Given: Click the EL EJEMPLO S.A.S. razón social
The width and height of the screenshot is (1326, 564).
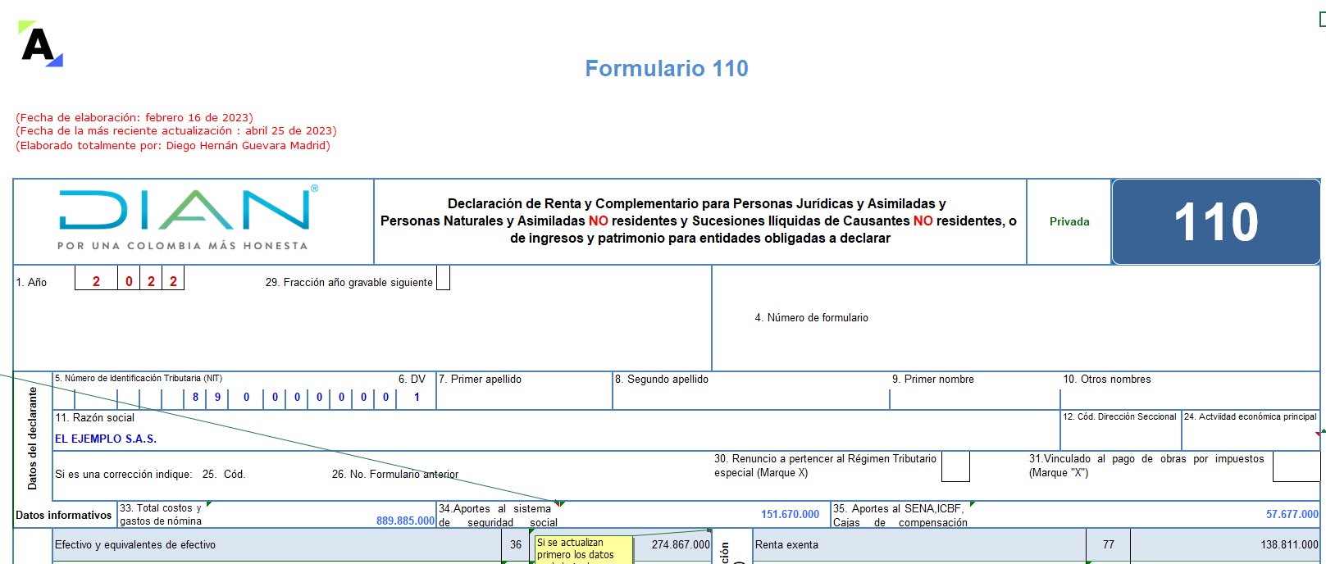Looking at the screenshot, I should [106, 439].
